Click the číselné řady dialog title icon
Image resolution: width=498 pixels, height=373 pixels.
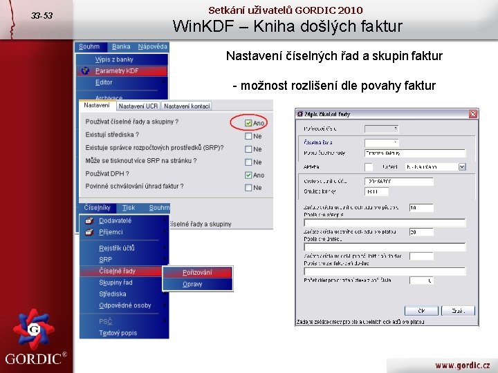coord(299,114)
